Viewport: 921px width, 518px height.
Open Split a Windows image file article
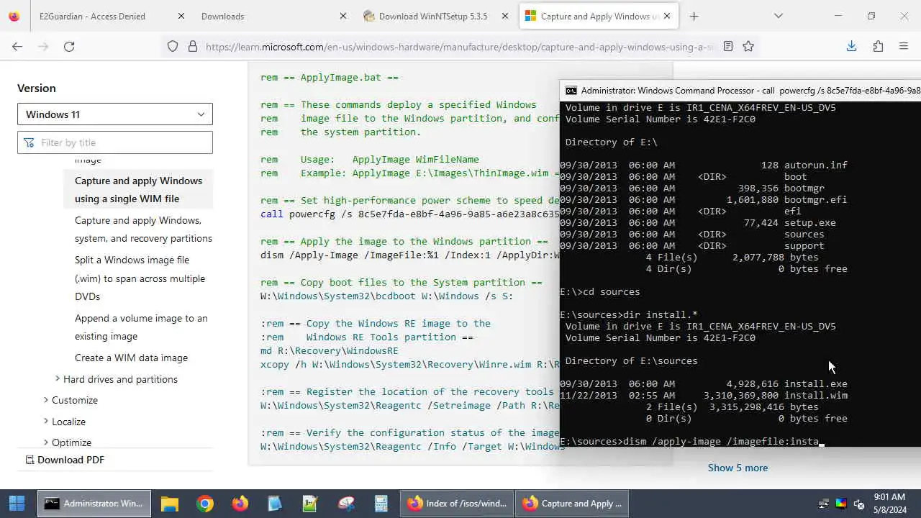click(140, 278)
